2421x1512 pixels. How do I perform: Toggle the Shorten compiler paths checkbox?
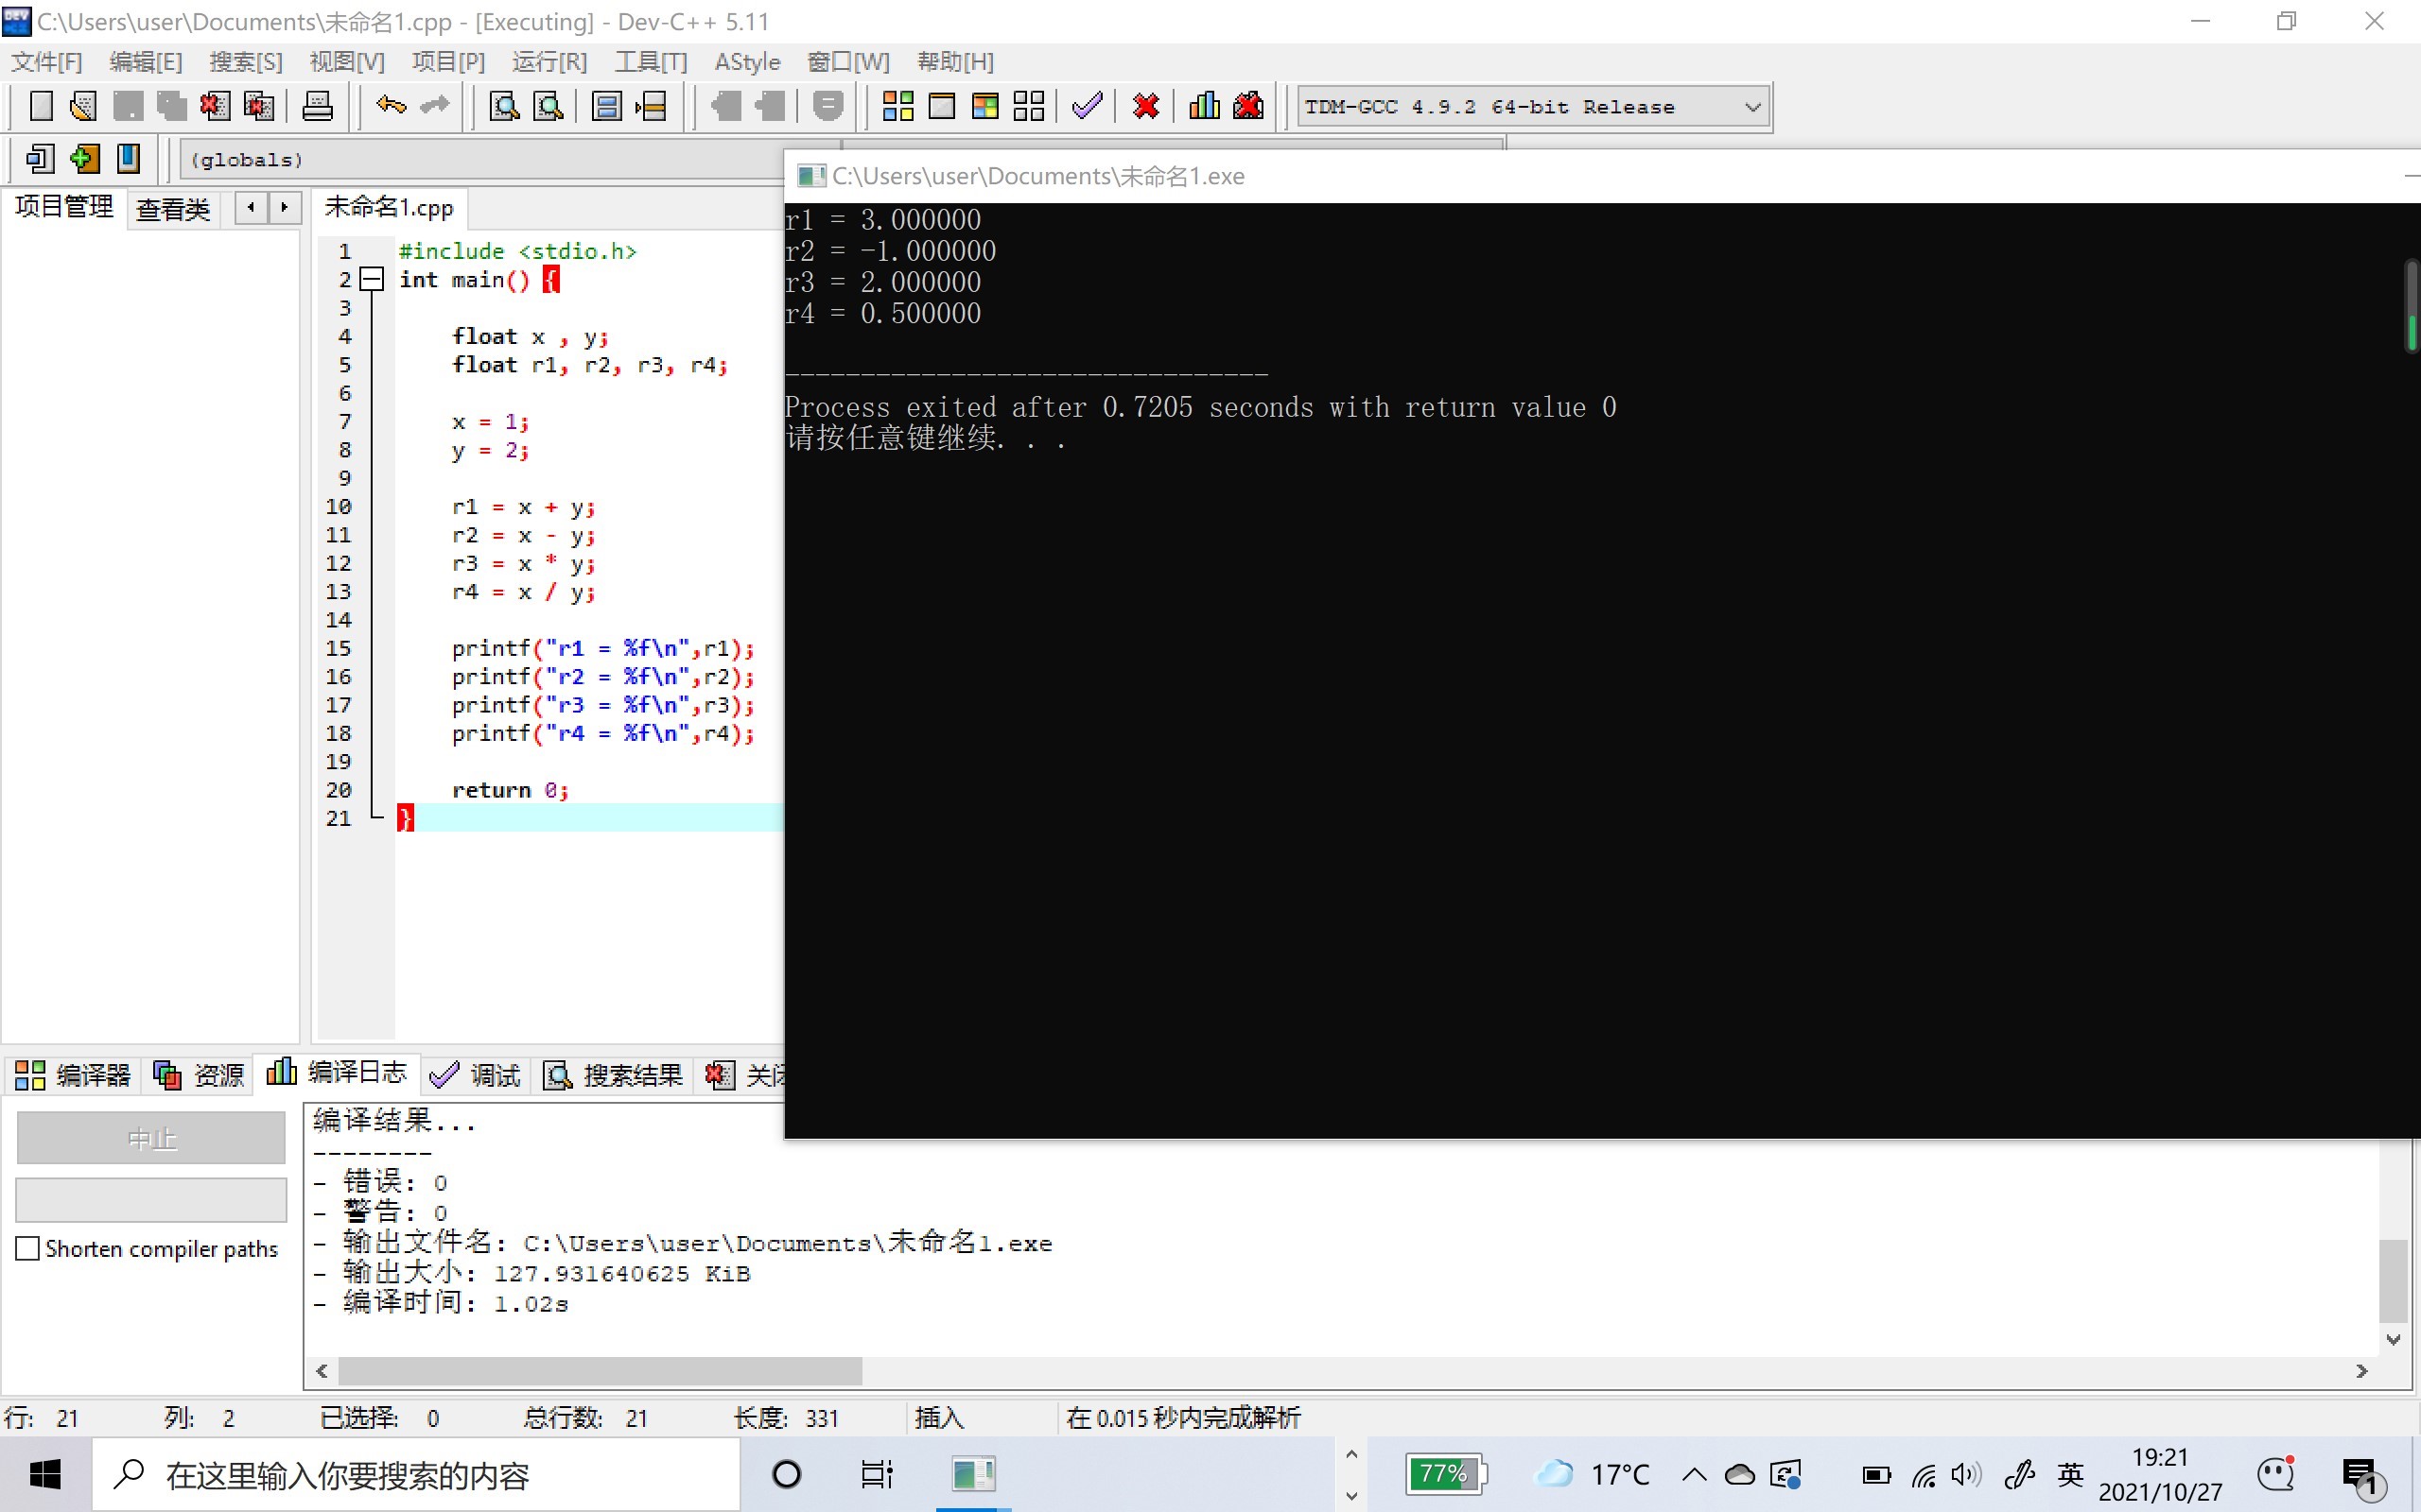click(28, 1248)
